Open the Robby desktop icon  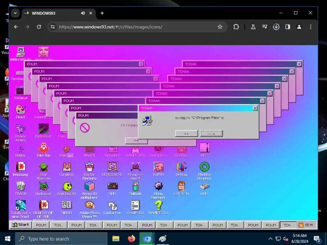20,152
